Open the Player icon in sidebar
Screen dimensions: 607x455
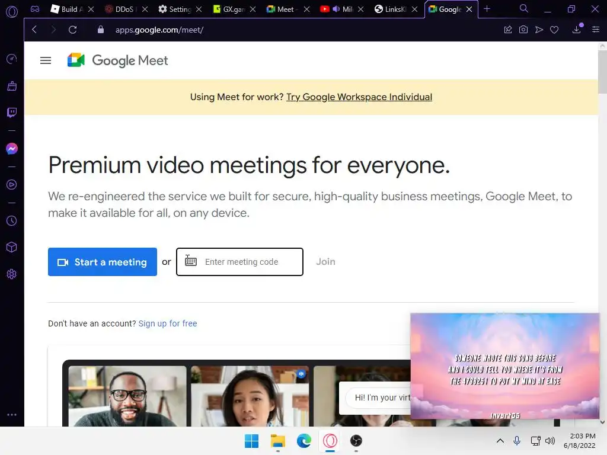(12, 185)
